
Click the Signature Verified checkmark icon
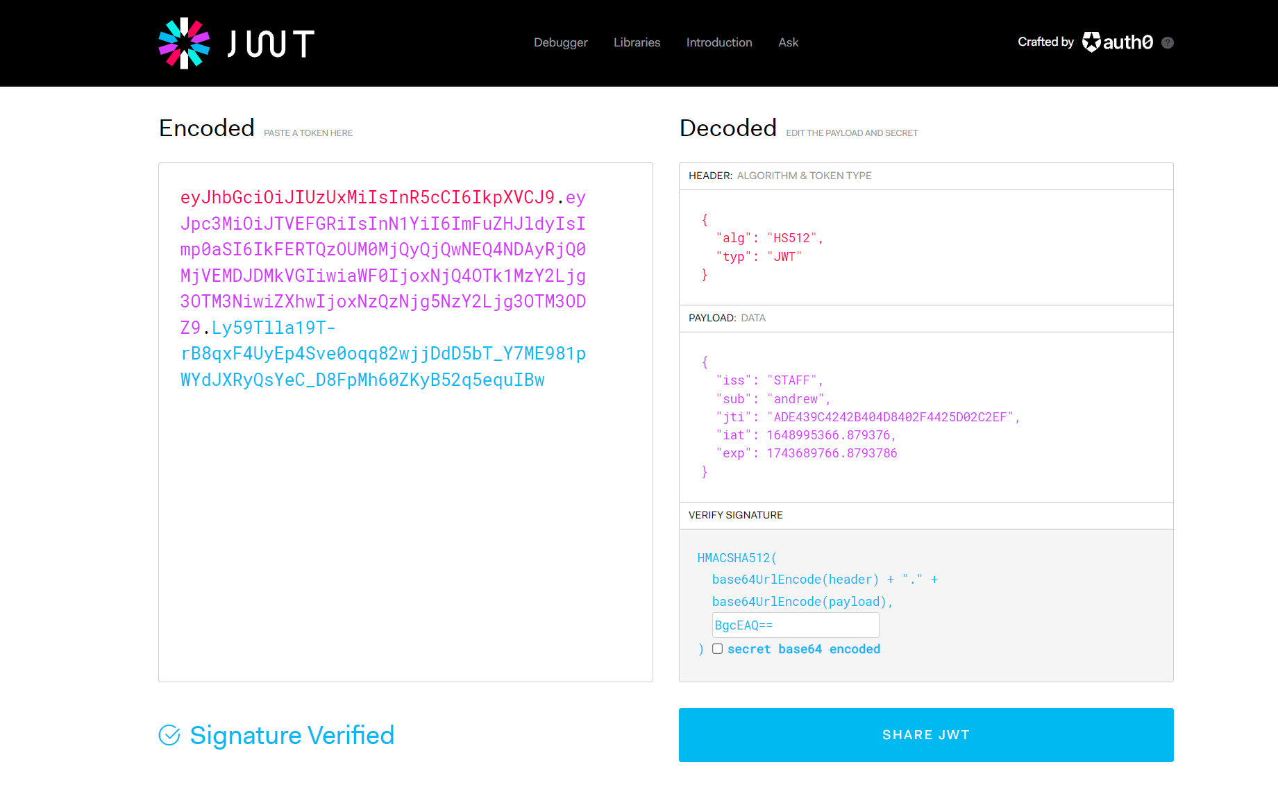click(x=169, y=735)
